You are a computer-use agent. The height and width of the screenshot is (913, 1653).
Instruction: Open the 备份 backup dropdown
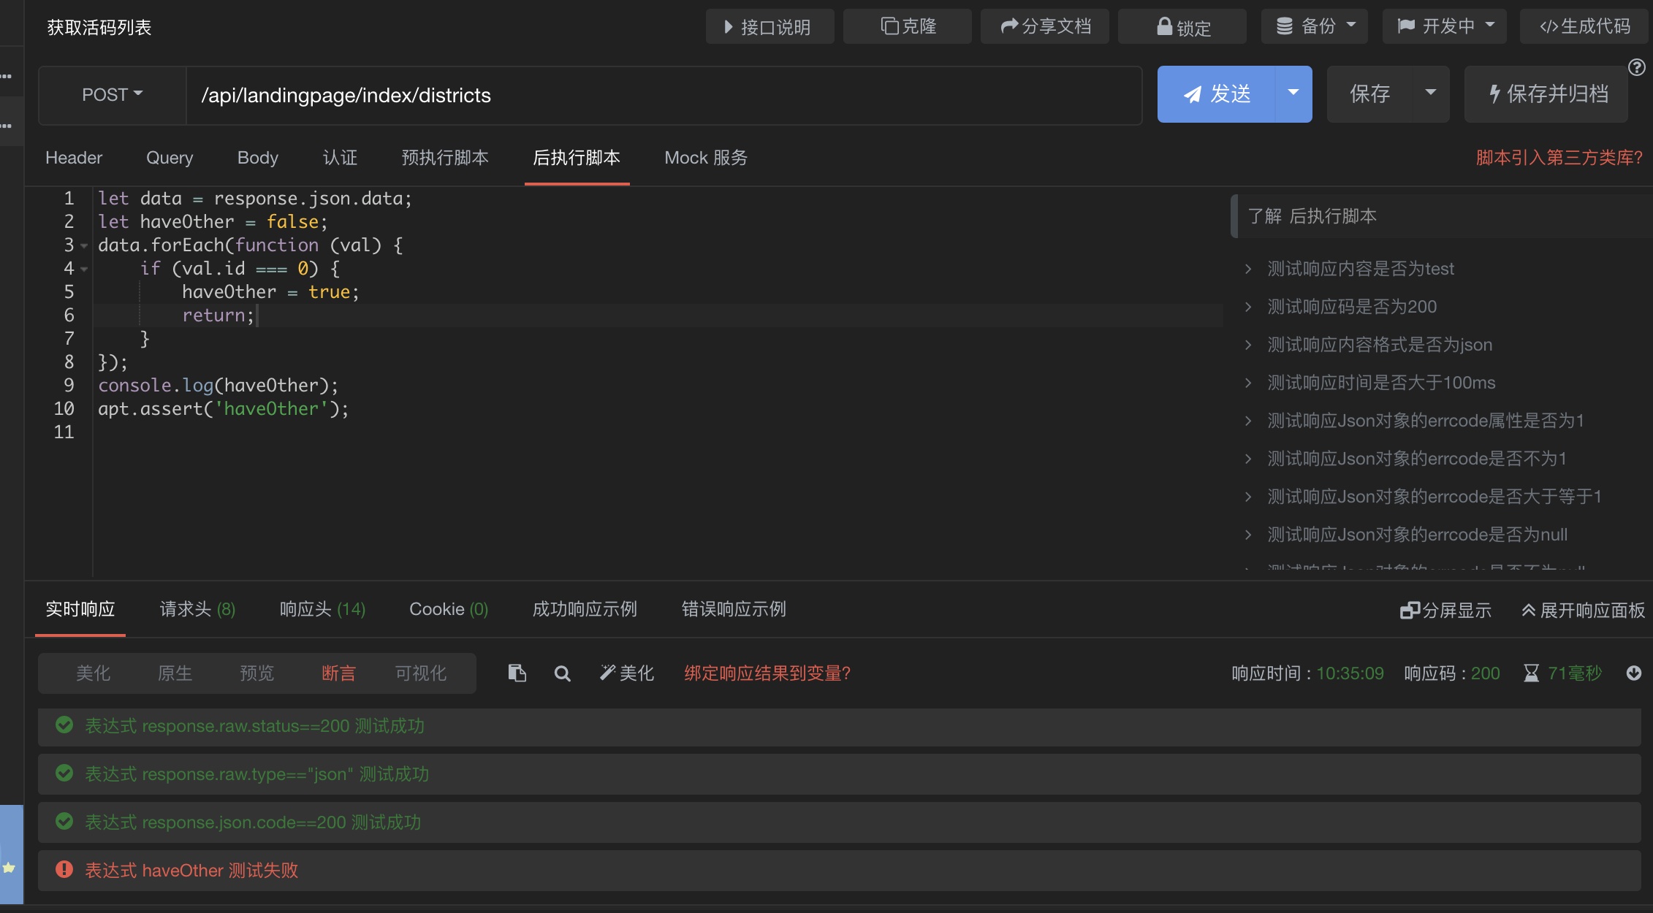[x=1315, y=27]
